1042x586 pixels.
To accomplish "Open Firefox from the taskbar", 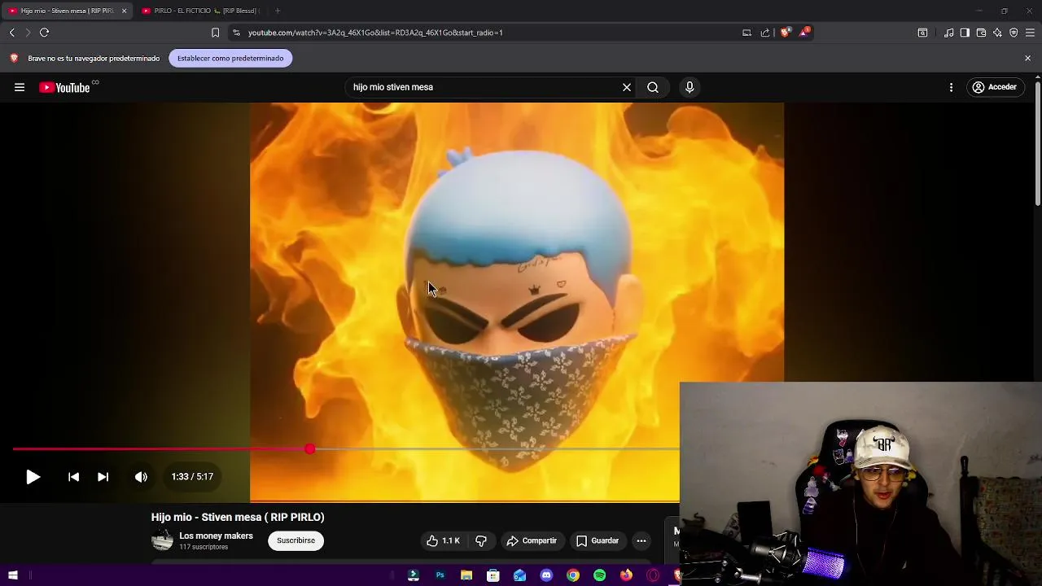I will tap(626, 575).
